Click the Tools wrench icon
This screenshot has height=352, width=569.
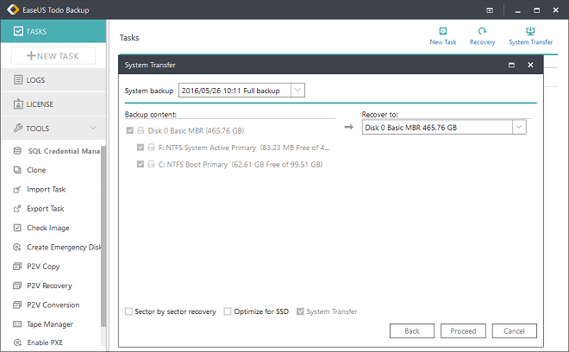pyautogui.click(x=18, y=128)
